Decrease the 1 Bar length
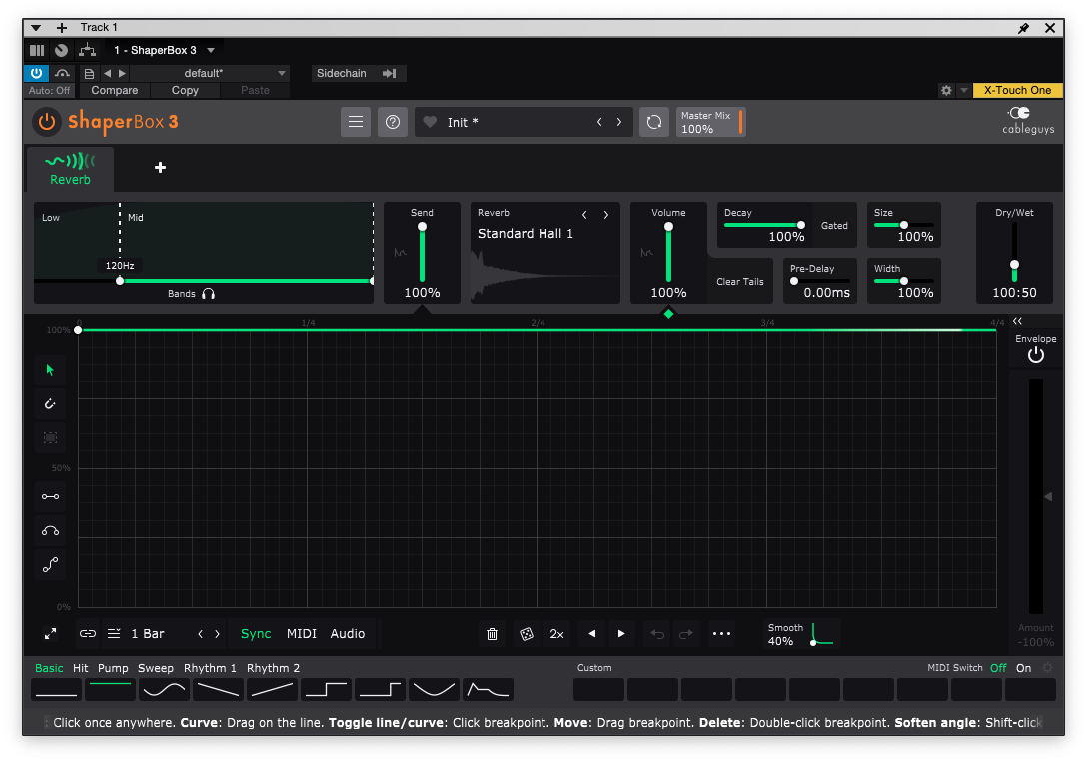This screenshot has height=762, width=1087. click(201, 634)
